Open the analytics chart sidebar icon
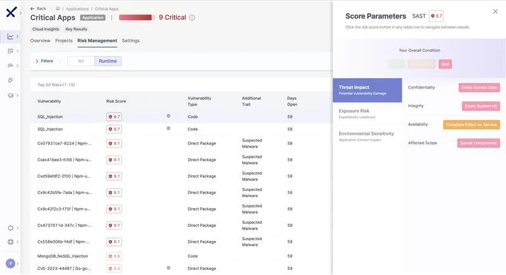The height and width of the screenshot is (275, 506). 10,37
